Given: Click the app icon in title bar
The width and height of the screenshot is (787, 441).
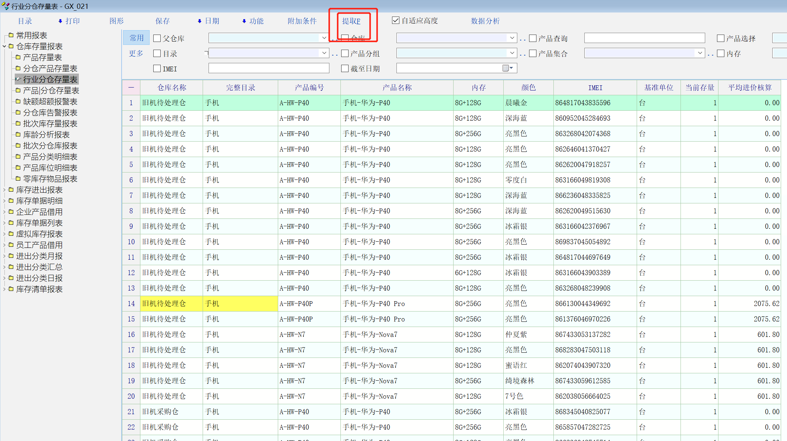Looking at the screenshot, I should 5,6.
